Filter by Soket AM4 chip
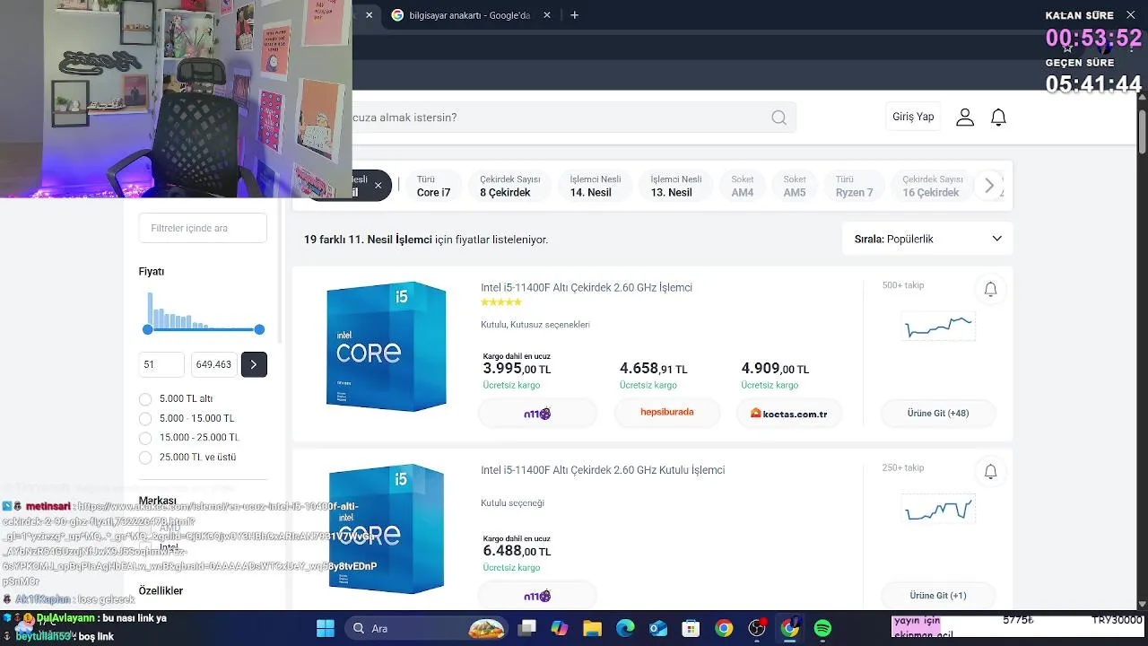 [743, 186]
